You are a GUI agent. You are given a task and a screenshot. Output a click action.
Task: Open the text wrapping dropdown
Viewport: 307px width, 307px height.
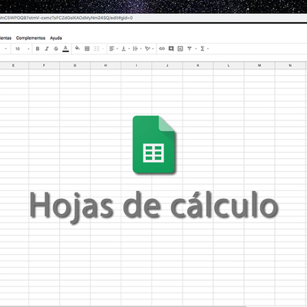(137, 48)
